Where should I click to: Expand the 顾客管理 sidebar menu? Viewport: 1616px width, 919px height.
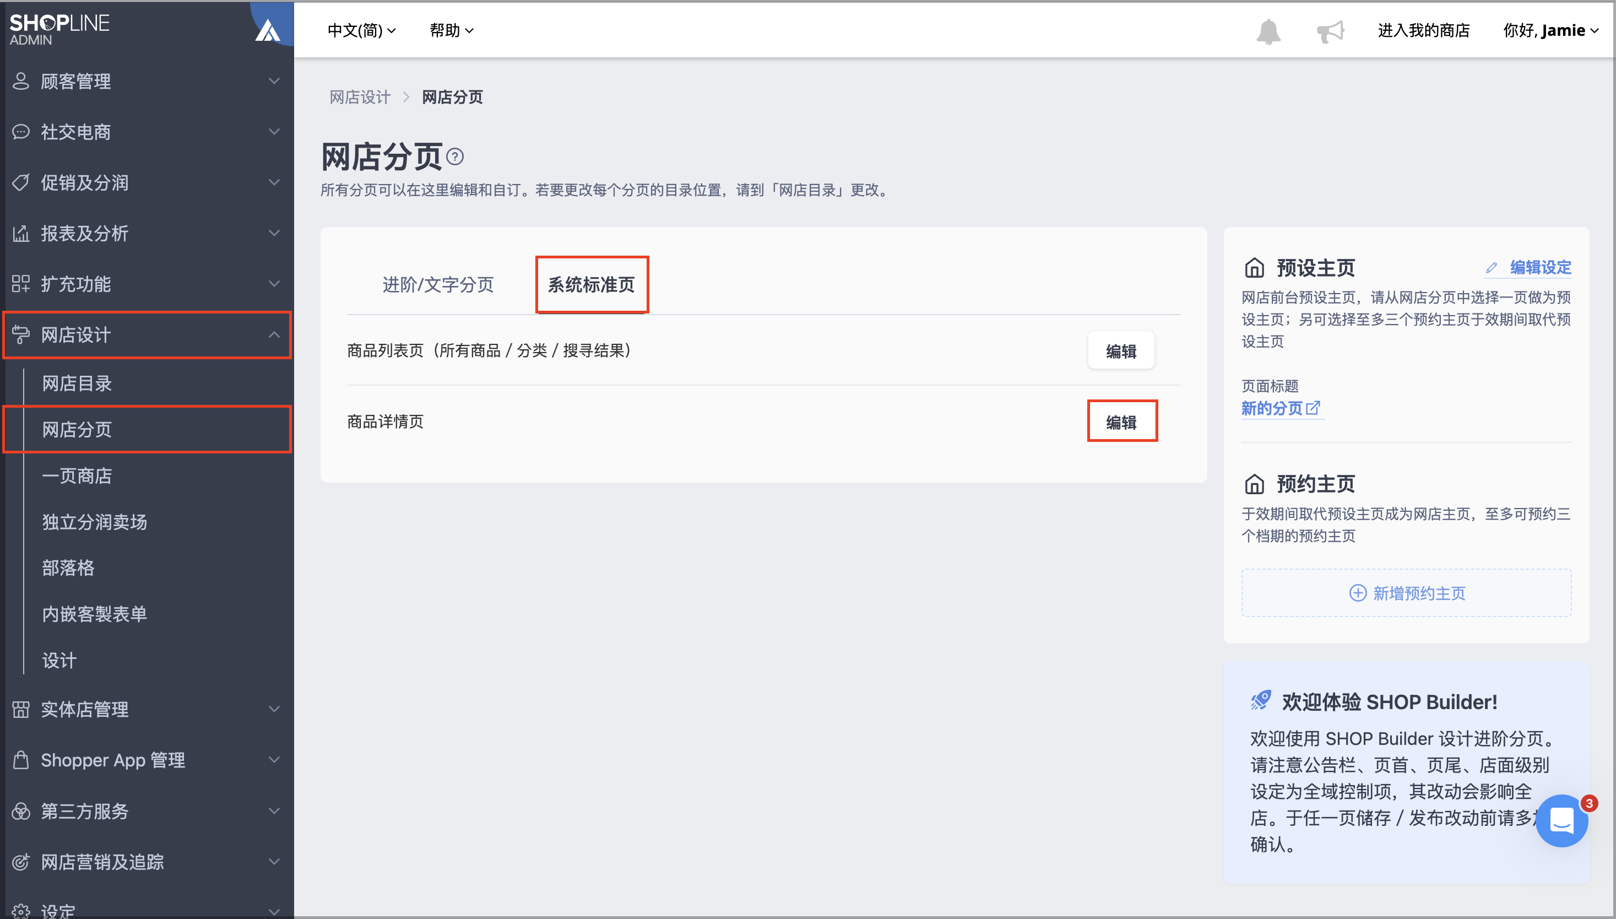pos(147,82)
